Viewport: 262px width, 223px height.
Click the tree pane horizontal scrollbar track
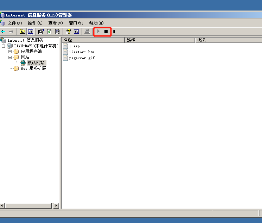(53, 206)
